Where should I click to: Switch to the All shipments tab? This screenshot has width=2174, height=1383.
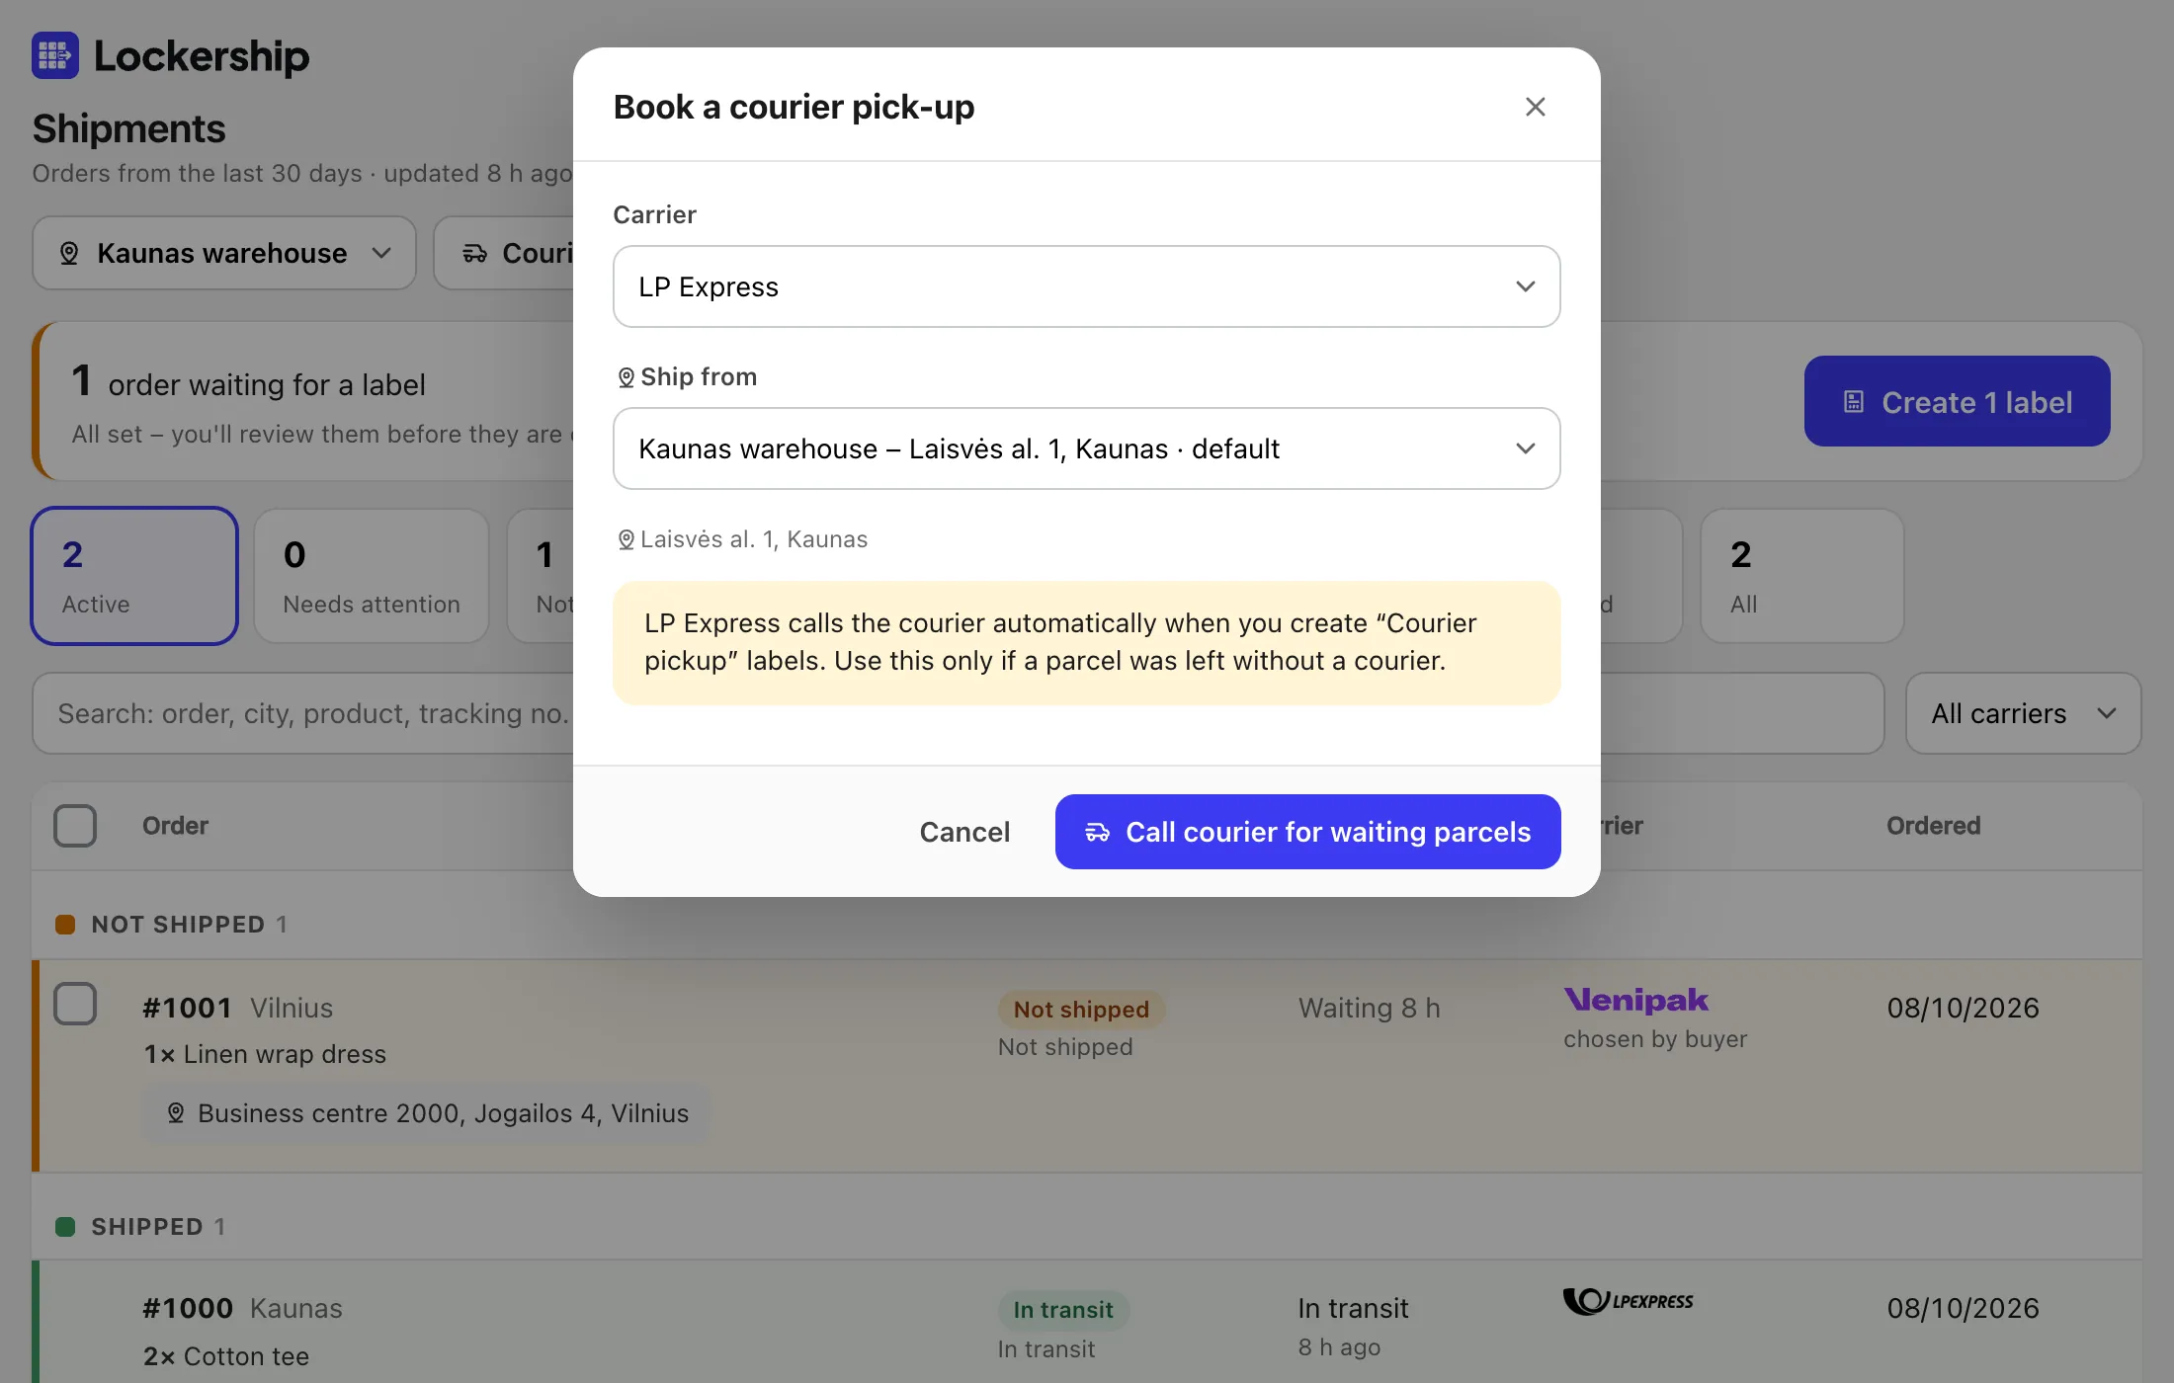tap(1802, 576)
